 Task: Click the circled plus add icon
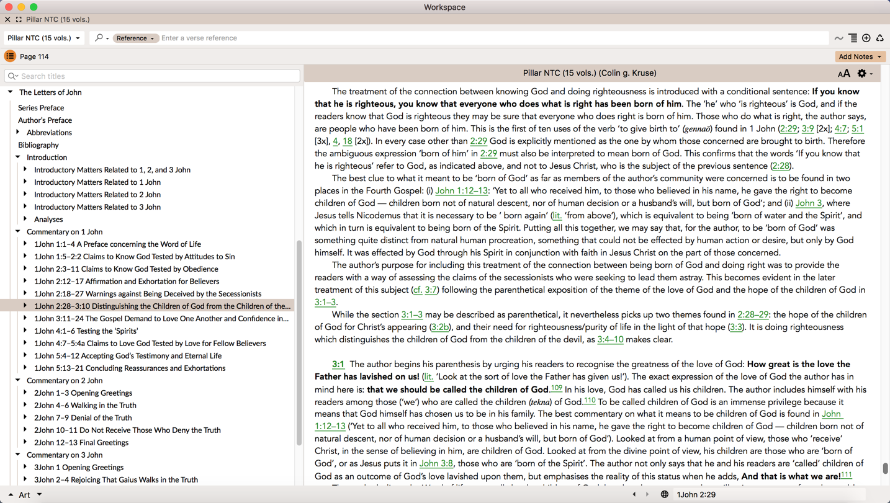866,38
